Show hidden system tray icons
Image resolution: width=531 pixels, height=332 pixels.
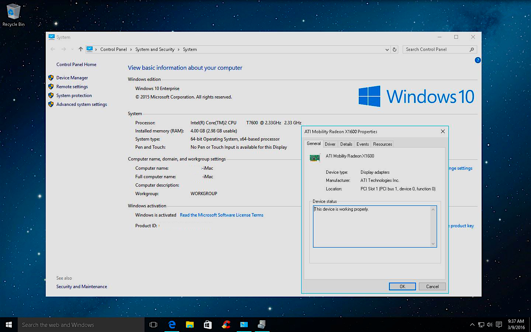point(472,325)
